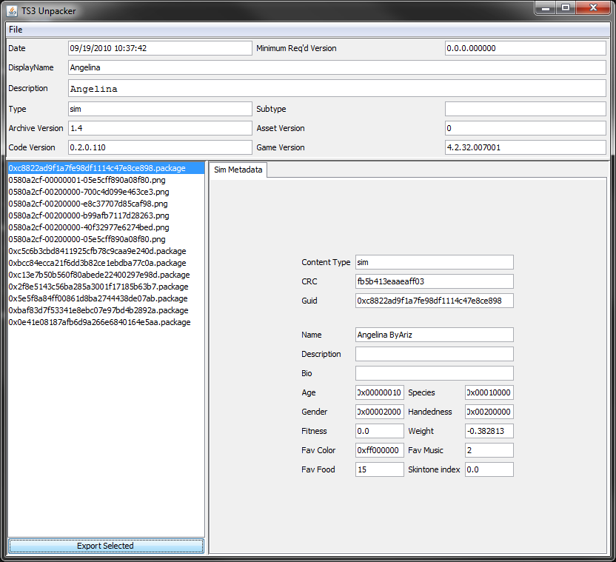
Task: Select 0580a2cf-00200000-40f32977e6274bed.png in the list
Action: [x=106, y=227]
